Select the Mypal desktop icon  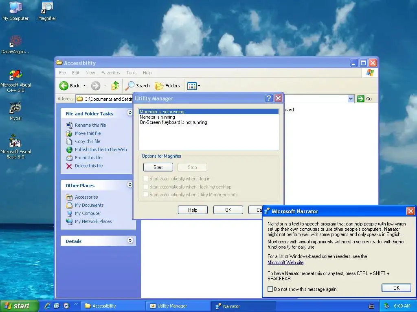coord(15,111)
